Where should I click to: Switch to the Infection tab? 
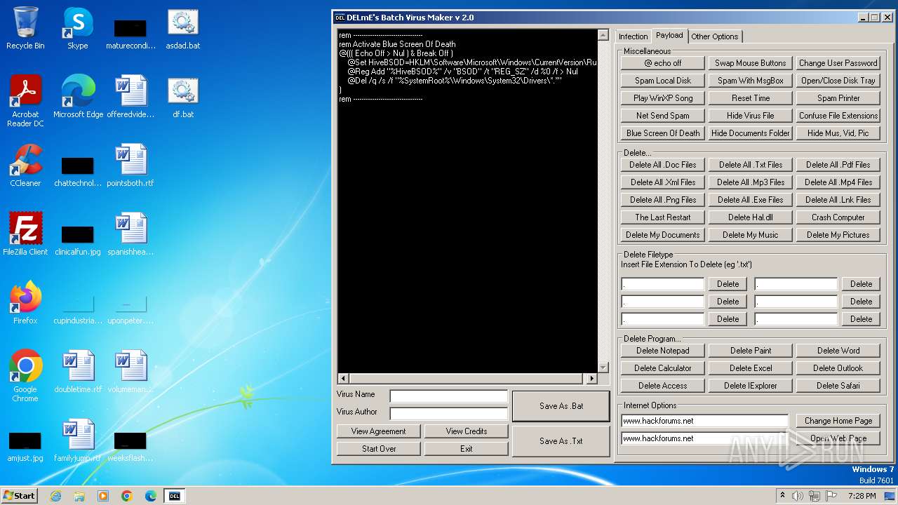pyautogui.click(x=633, y=36)
